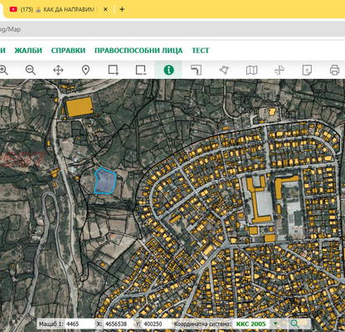Click the crosshair coordinate tool icon
The height and width of the screenshot is (332, 345).
click(x=279, y=71)
